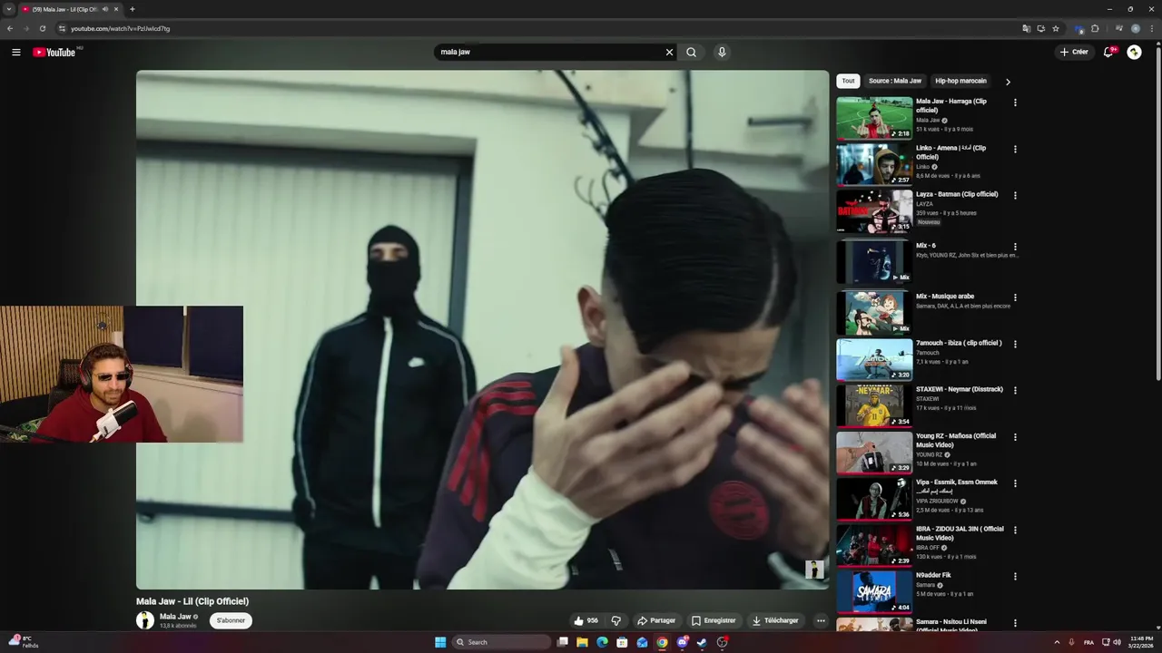Viewport: 1162px width, 653px height.
Task: Play Linko - Amena thumbnail
Action: [874, 164]
